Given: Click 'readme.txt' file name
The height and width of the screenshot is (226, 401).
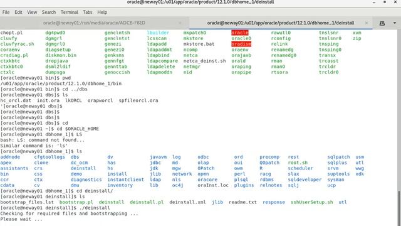Looking at the screenshot, I should (242, 202).
